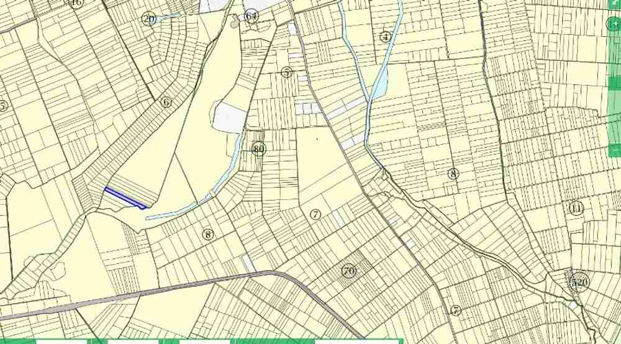
Task: Click the circled map label 4
Action: (x=386, y=37)
